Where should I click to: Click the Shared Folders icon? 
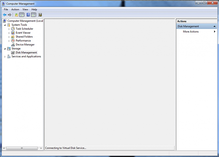click(x=13, y=37)
